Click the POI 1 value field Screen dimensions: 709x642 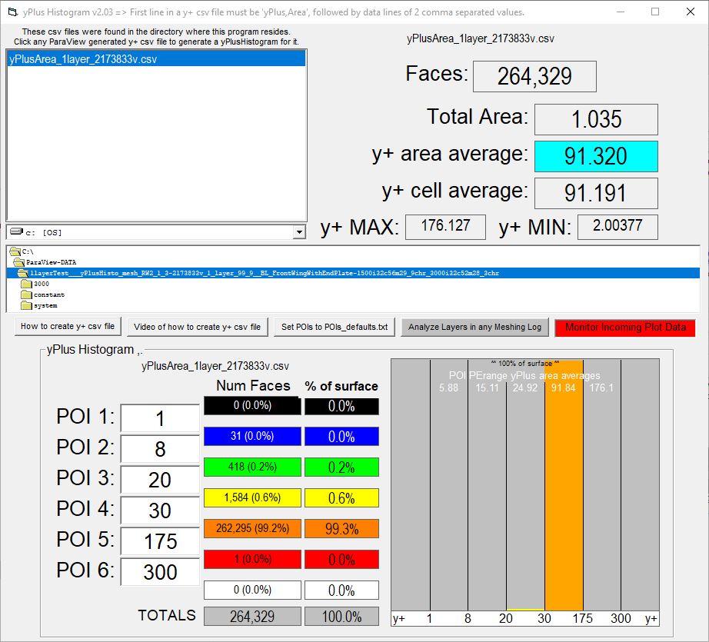coord(160,418)
